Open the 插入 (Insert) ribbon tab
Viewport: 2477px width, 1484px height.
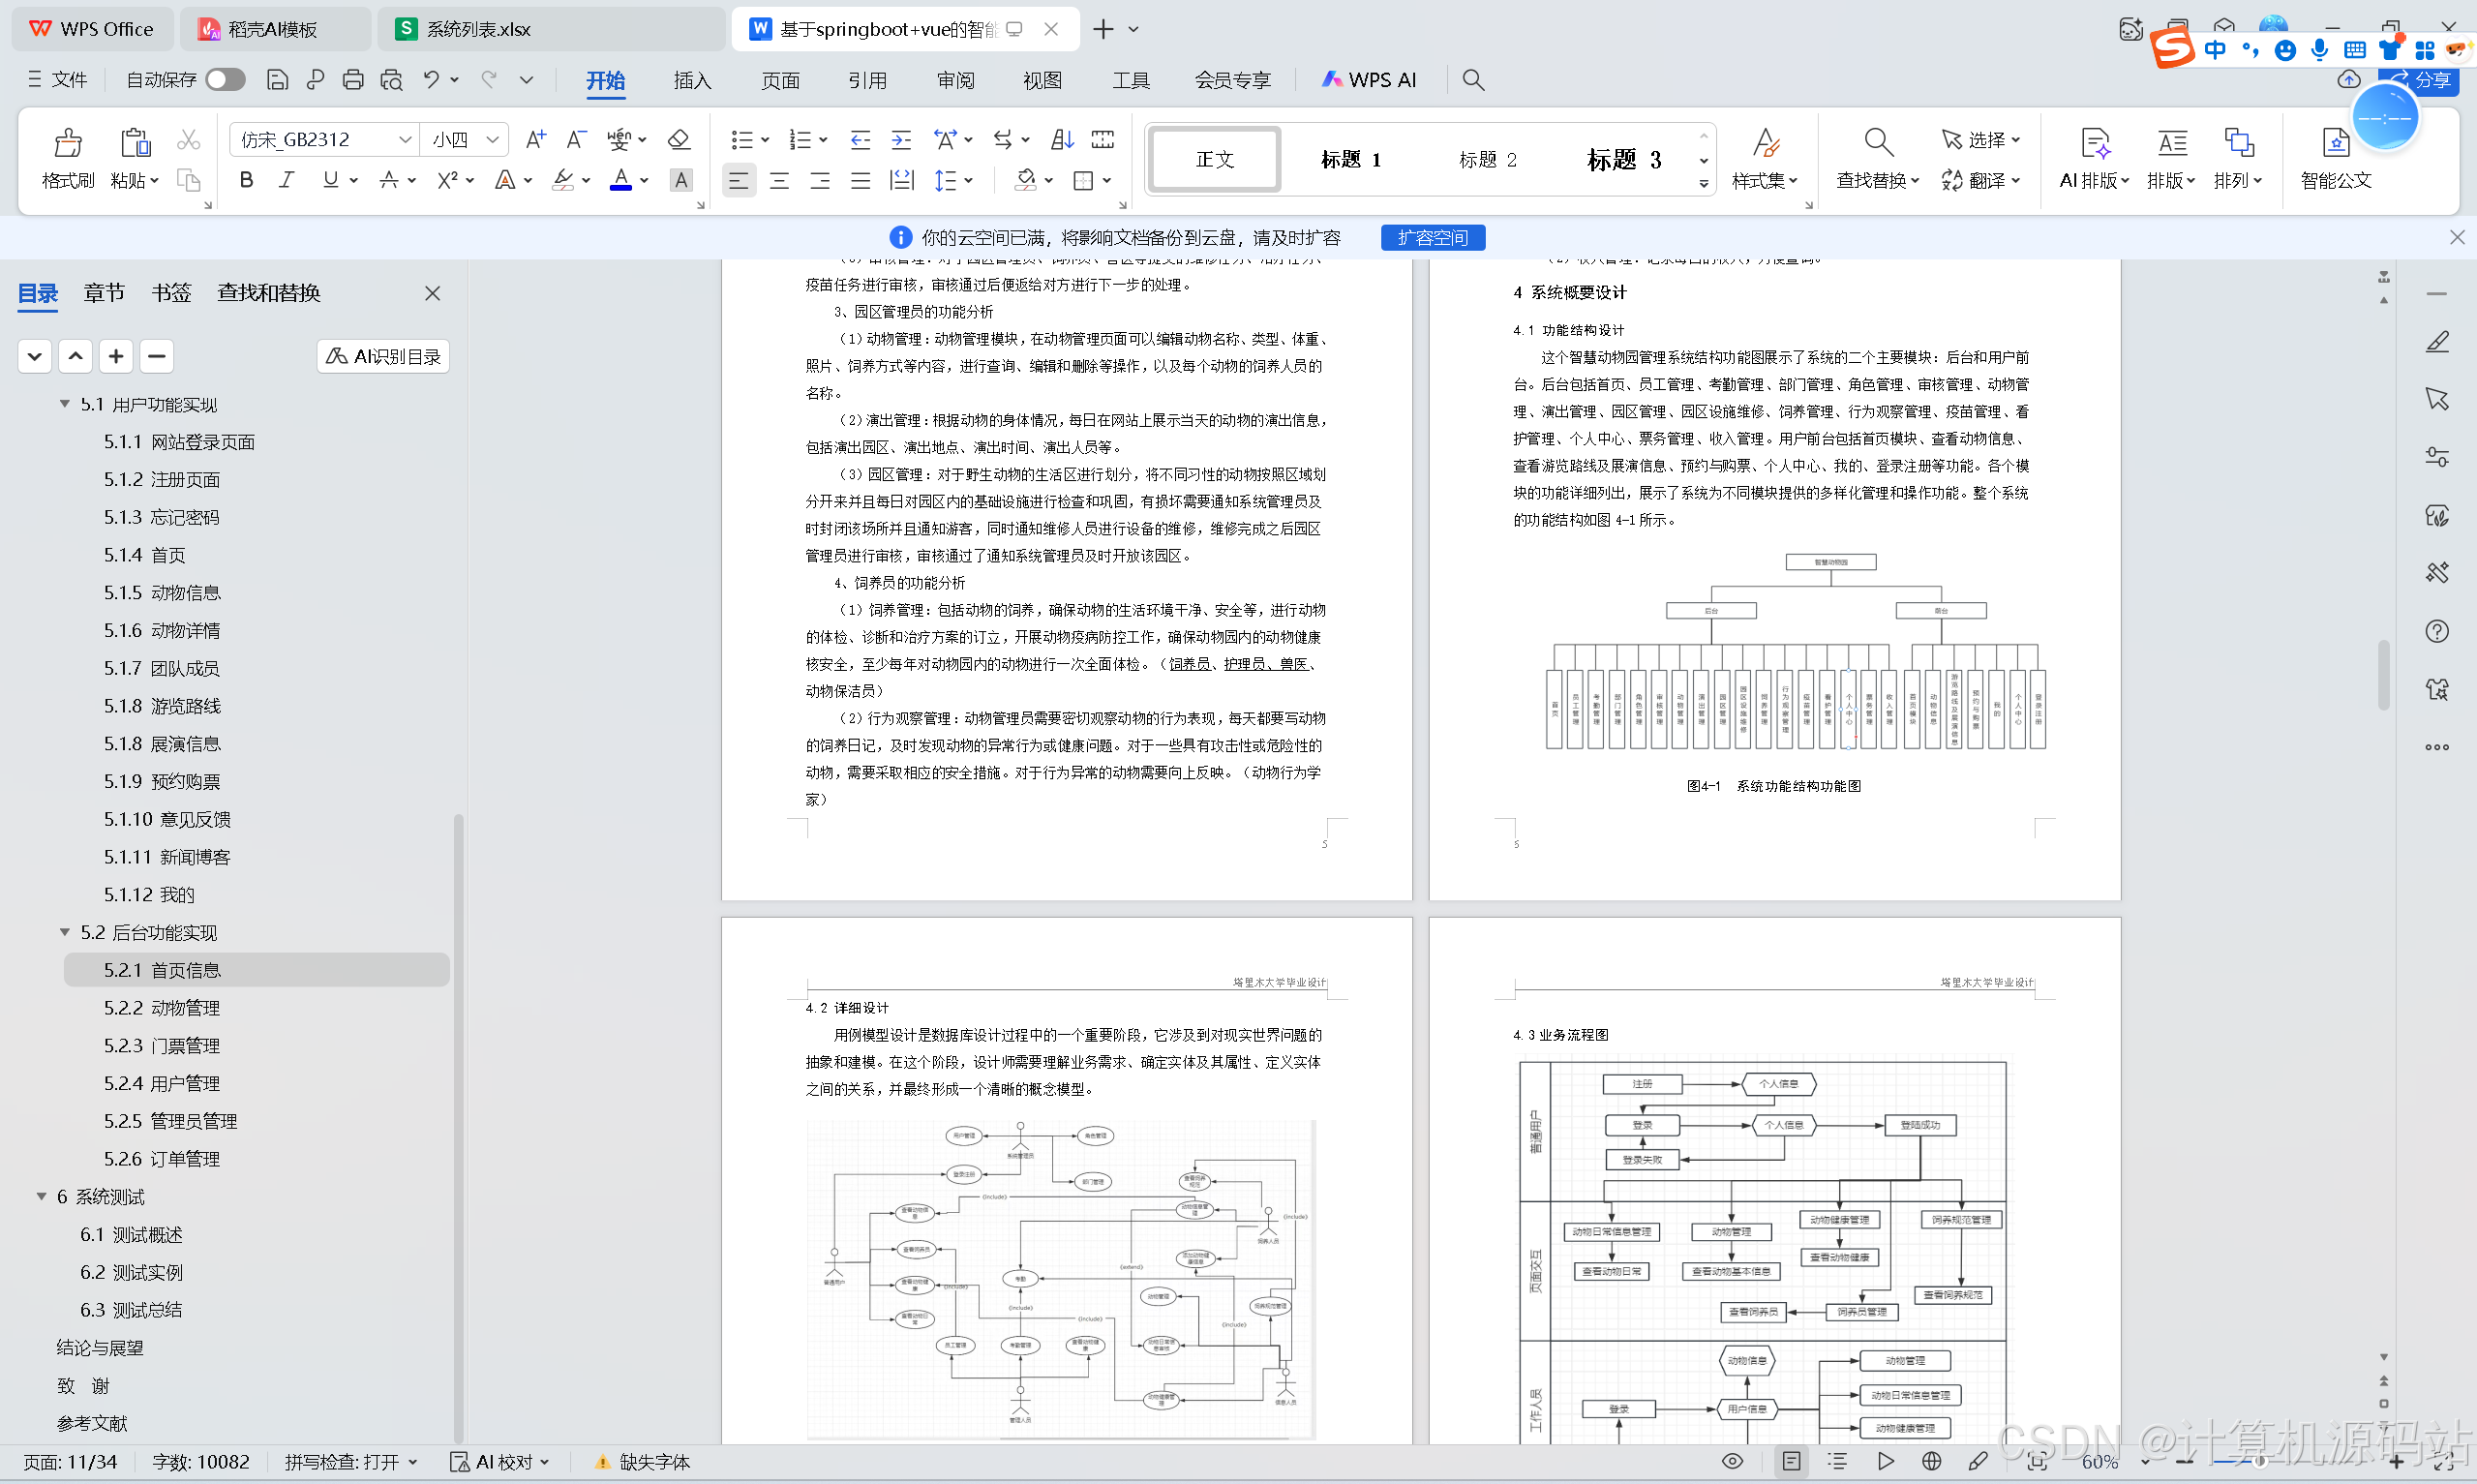pyautogui.click(x=693, y=80)
